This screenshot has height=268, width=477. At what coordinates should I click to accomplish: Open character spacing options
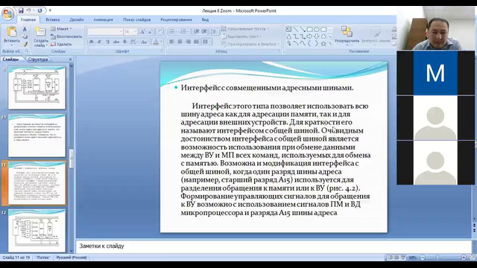133,42
